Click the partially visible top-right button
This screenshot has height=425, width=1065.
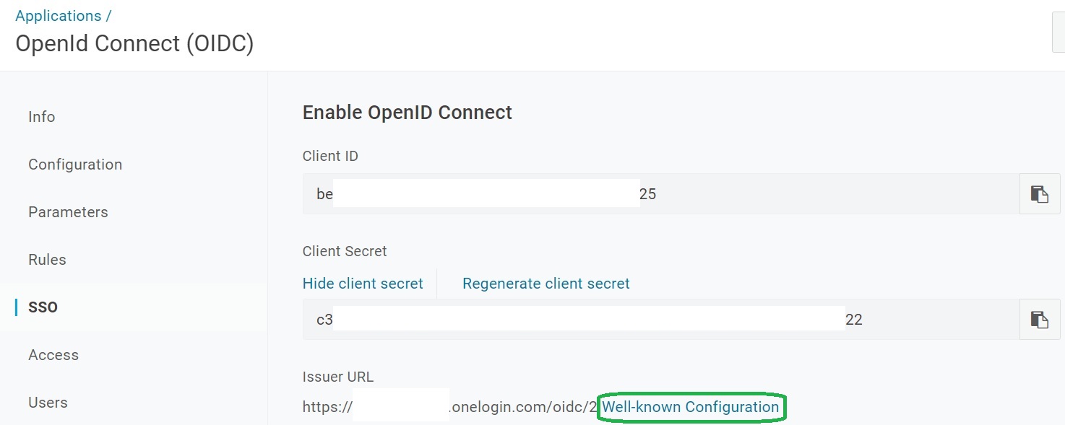1058,32
